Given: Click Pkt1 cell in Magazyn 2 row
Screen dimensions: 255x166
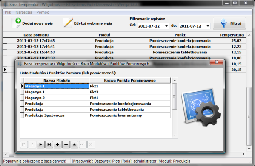Looking at the screenshot, I should [130, 98].
